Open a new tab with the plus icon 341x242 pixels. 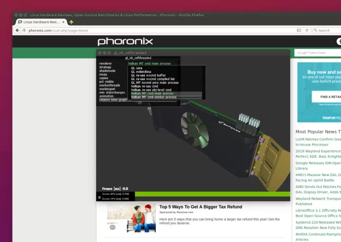pos(71,22)
